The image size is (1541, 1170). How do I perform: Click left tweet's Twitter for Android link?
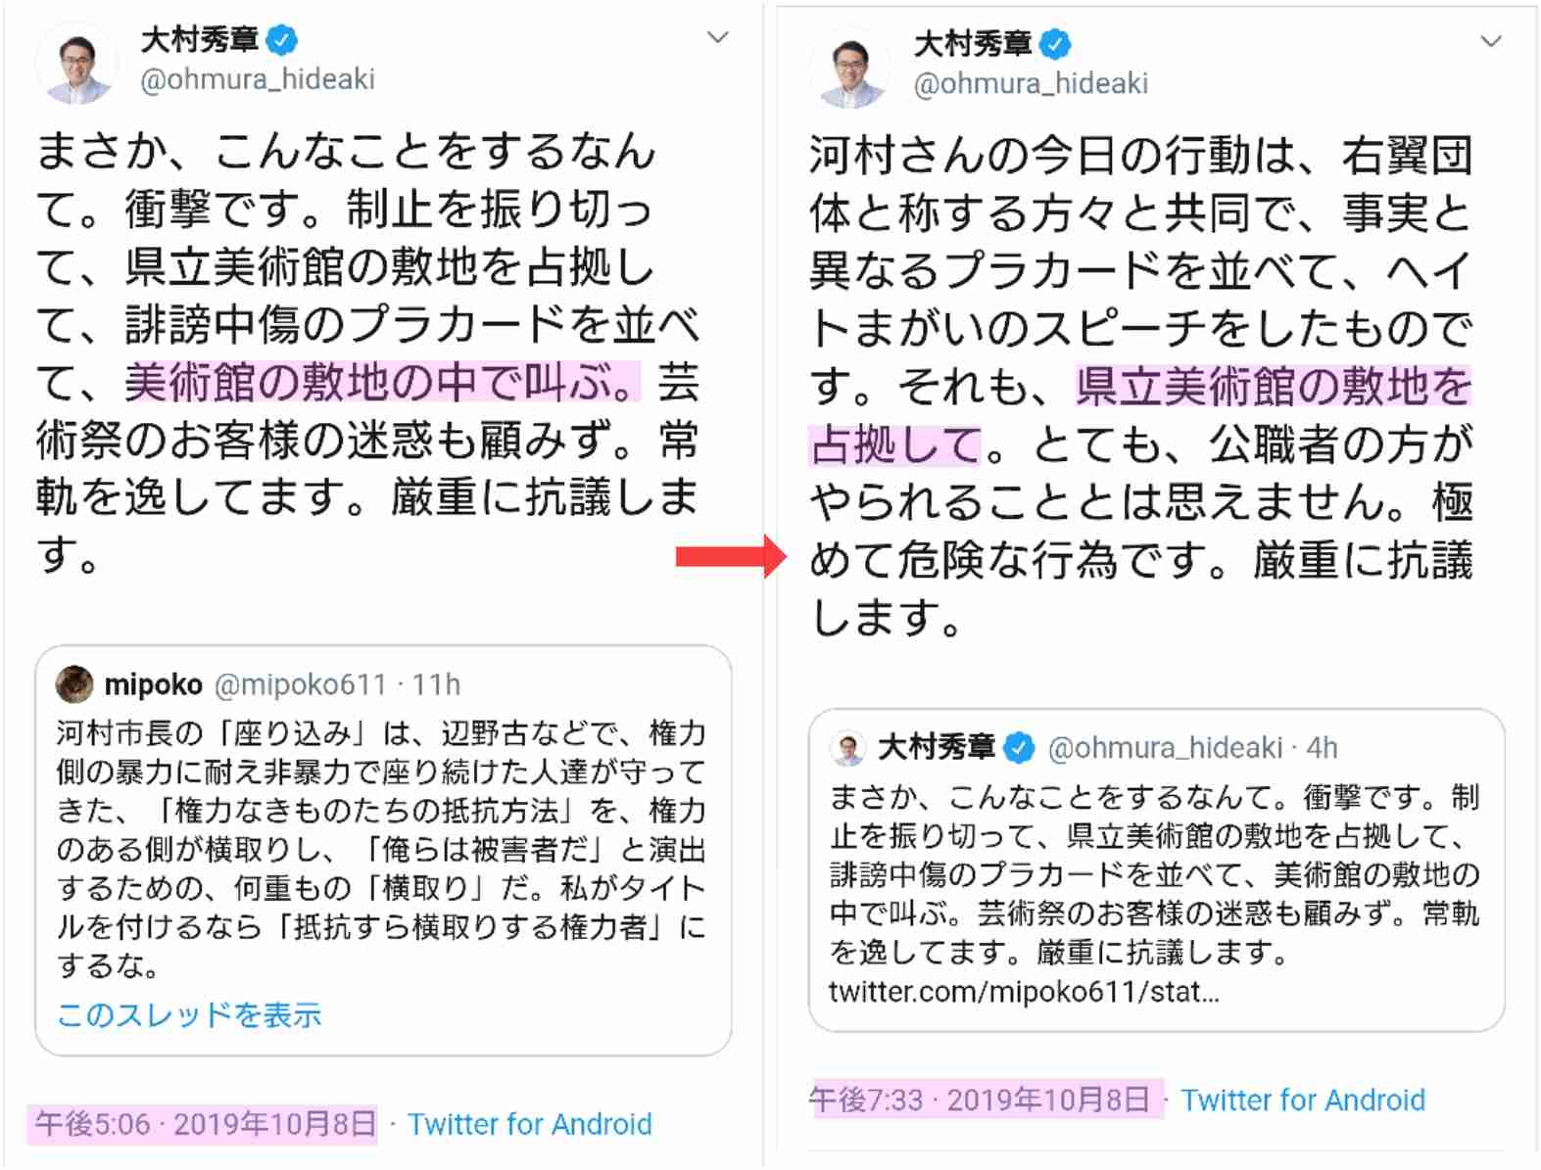(x=530, y=1124)
